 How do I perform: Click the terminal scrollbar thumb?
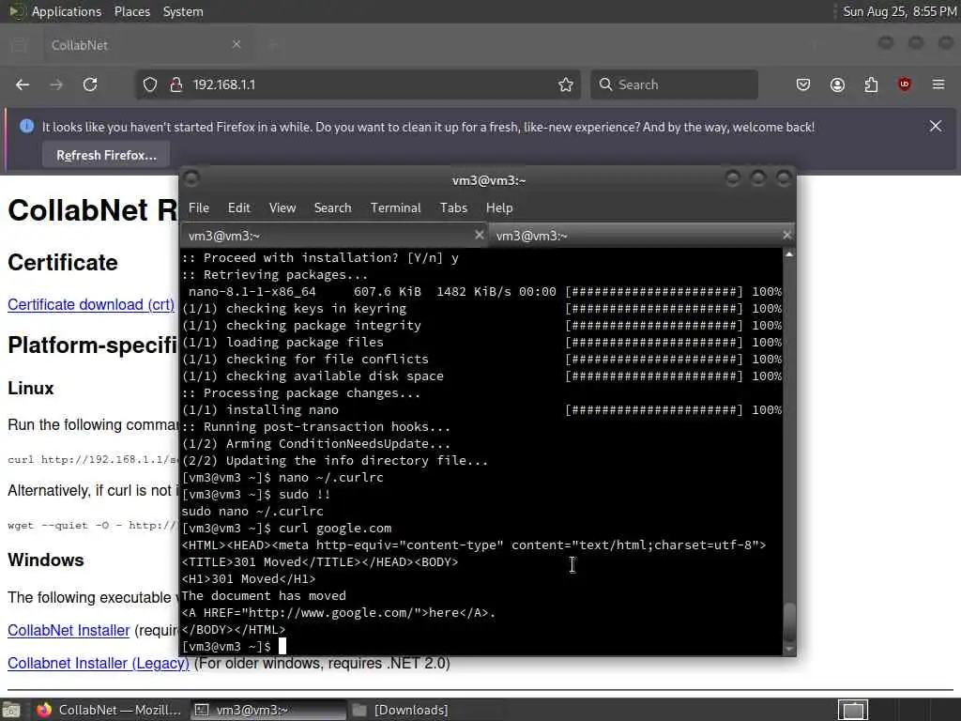[789, 621]
